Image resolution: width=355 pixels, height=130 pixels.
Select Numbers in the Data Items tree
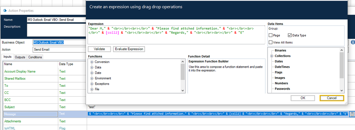pyautogui.click(x=281, y=83)
